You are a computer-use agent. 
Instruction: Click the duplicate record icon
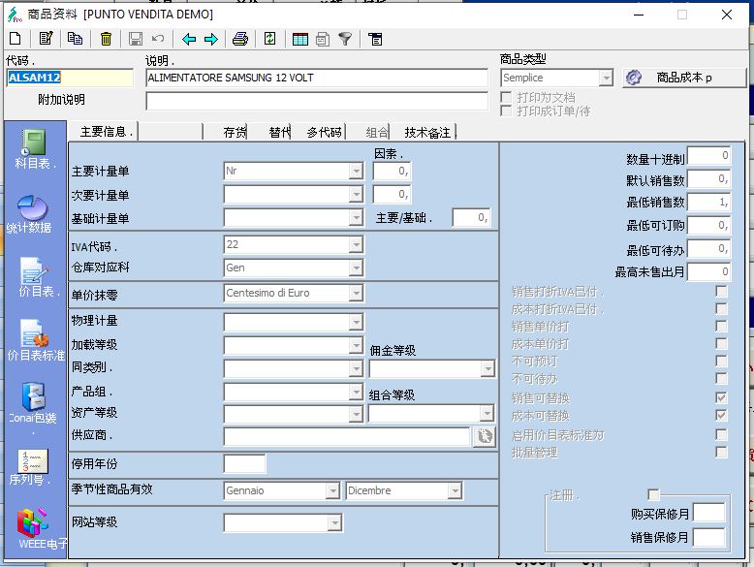point(75,39)
